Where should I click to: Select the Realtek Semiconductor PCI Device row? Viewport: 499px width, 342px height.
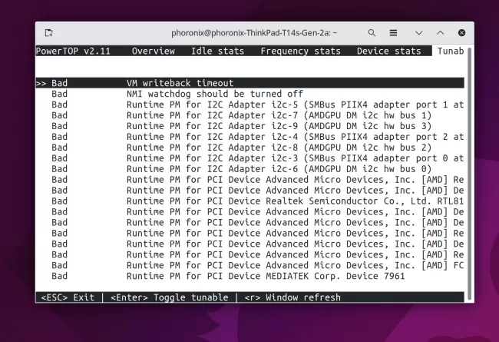pos(249,201)
